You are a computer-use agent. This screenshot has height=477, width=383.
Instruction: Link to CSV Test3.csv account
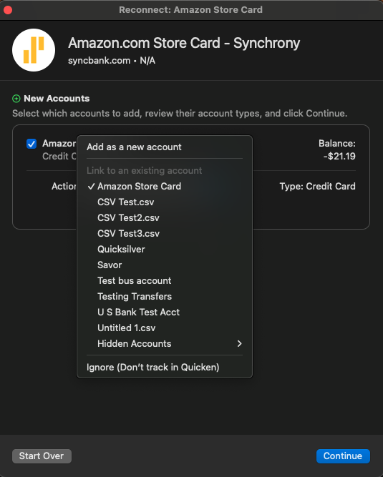click(165, 234)
